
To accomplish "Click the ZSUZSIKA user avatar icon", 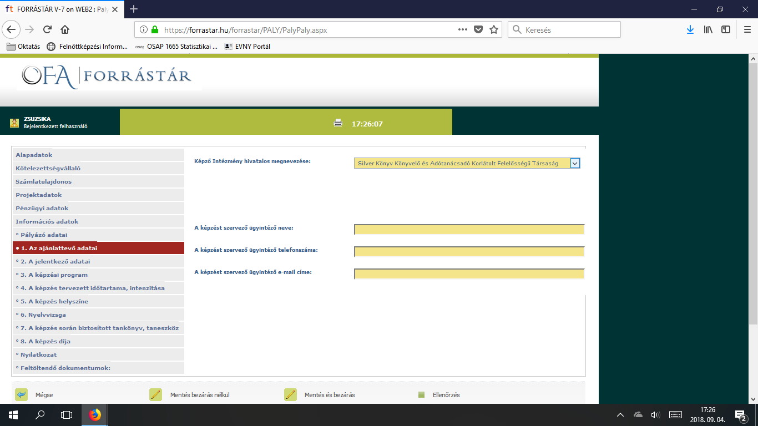I will pos(14,123).
